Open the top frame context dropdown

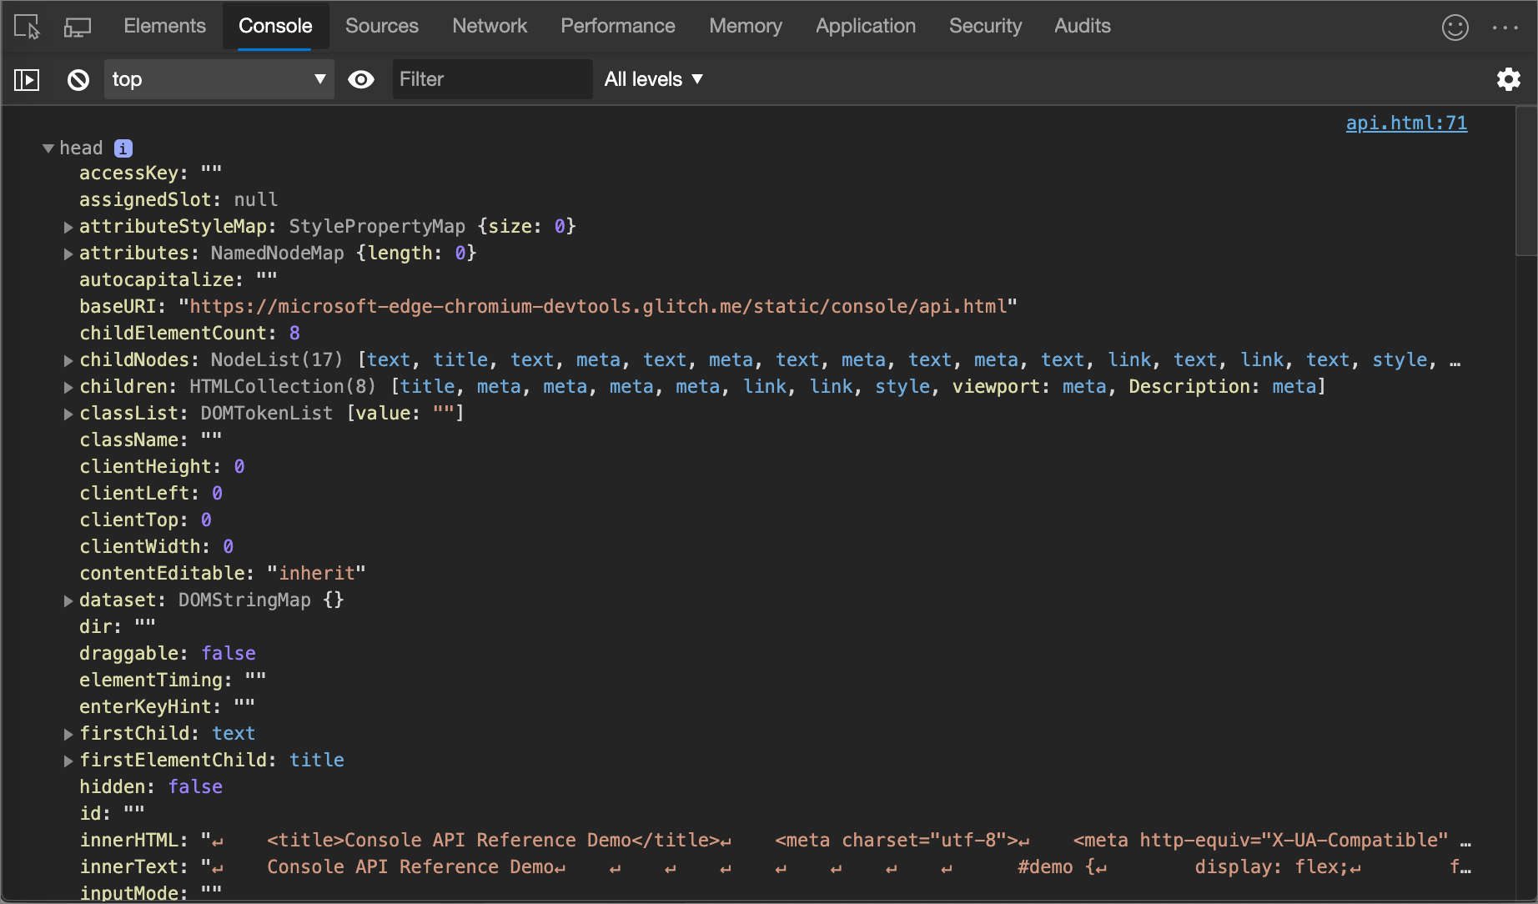click(x=219, y=79)
